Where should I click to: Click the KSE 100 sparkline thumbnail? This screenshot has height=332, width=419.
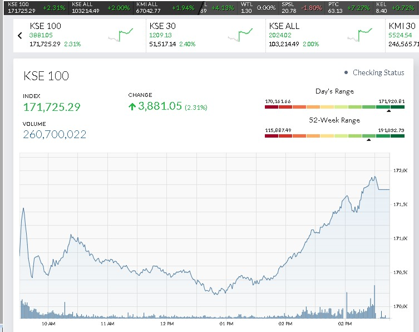[x=121, y=35]
